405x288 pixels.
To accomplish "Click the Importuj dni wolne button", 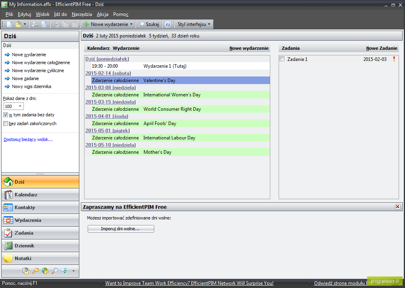I will click(121, 229).
